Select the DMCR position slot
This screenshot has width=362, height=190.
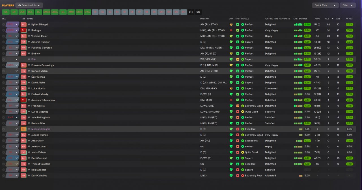click(x=47, y=12)
